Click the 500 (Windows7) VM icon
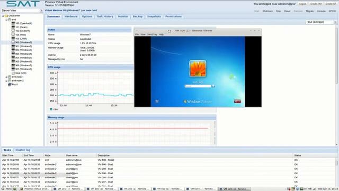This screenshot has width=339, height=191. click(x=13, y=42)
